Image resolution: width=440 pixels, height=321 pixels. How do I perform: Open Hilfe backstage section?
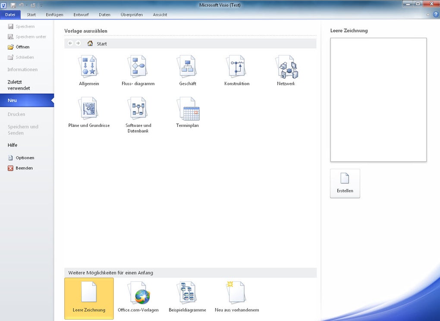[13, 145]
